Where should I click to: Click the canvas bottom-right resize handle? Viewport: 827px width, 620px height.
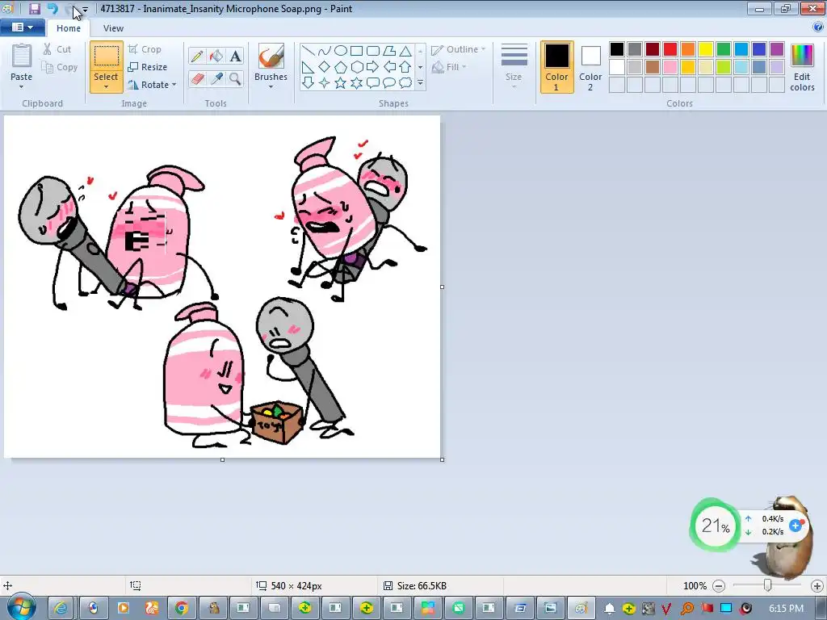click(x=442, y=459)
